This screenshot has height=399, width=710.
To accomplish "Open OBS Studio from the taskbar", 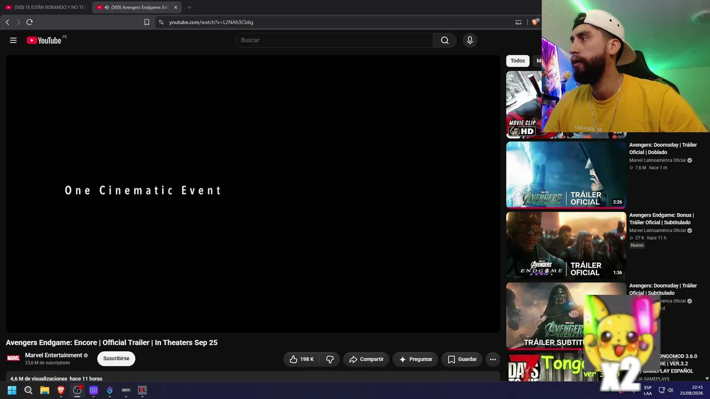I will (x=77, y=390).
